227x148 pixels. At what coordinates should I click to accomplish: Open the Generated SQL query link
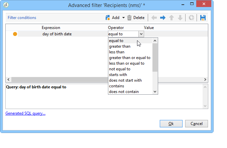(x=25, y=113)
